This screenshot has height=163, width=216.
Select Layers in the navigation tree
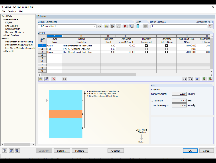click(x=9, y=23)
